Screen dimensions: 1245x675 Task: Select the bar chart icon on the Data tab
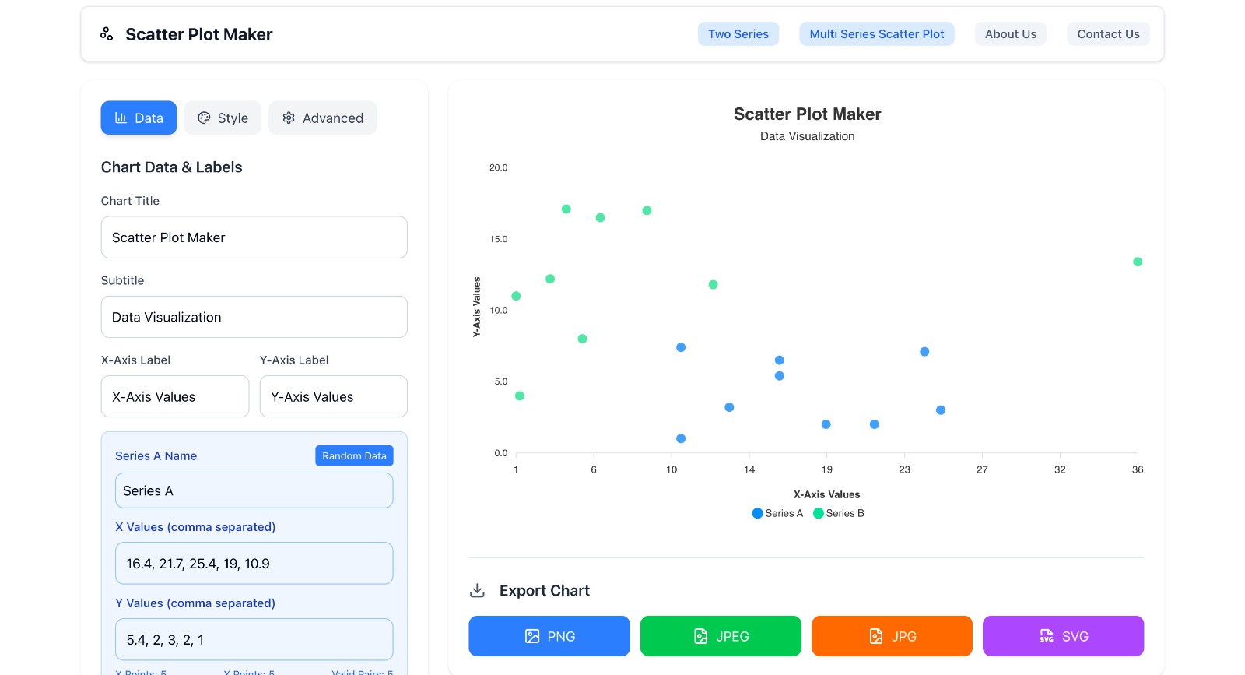tap(120, 118)
